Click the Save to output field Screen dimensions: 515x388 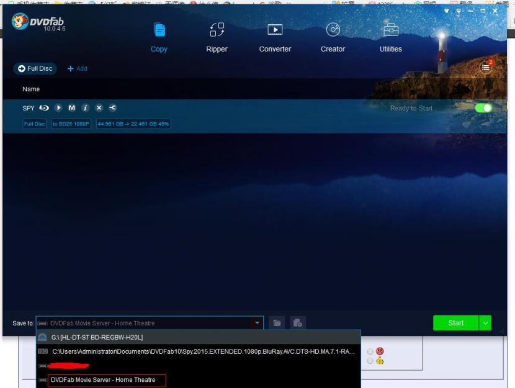pos(150,323)
